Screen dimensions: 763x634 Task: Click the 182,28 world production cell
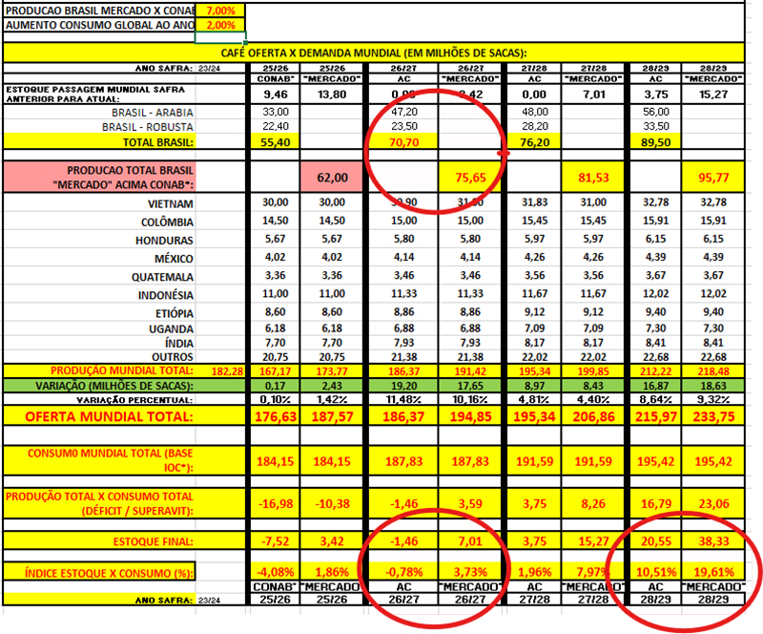(x=220, y=369)
